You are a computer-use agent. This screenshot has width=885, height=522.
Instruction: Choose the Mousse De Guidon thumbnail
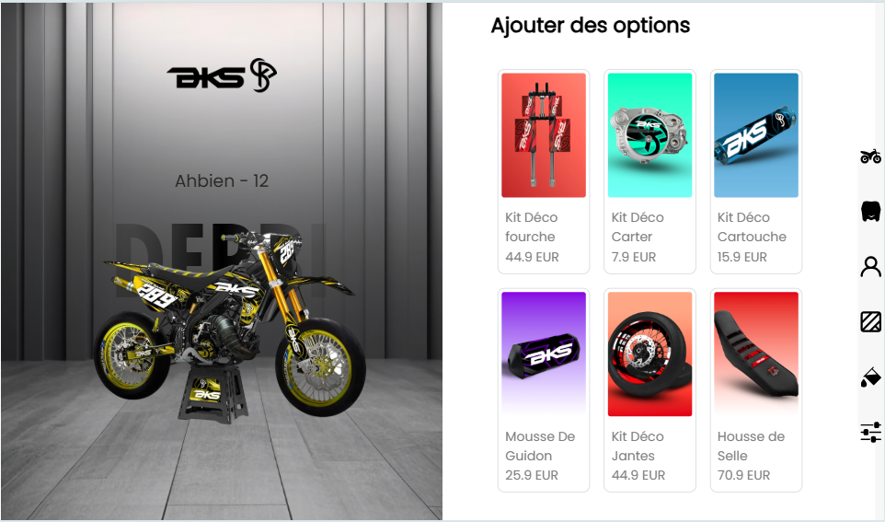click(544, 354)
